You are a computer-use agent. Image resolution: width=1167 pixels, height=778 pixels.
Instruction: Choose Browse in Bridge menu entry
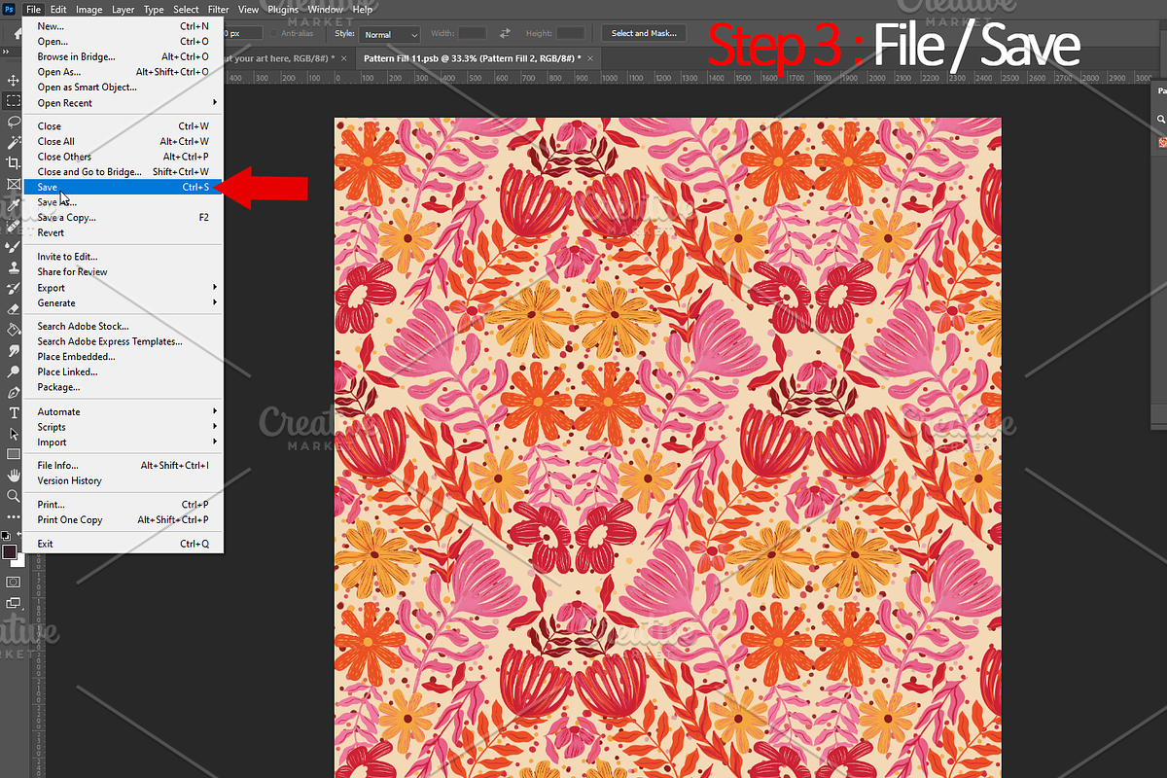124,56
